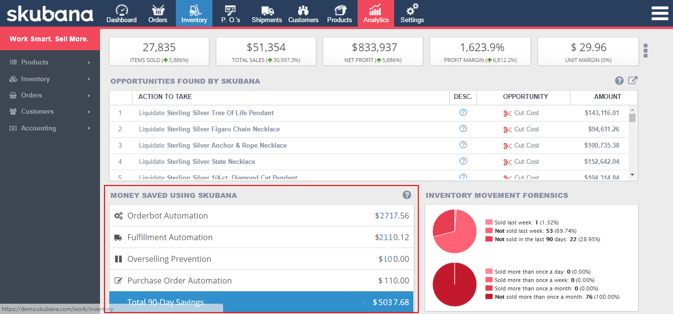This screenshot has width=673, height=314.
Task: Click Cut Cost scissors icon for State Necklace
Action: [x=507, y=162]
